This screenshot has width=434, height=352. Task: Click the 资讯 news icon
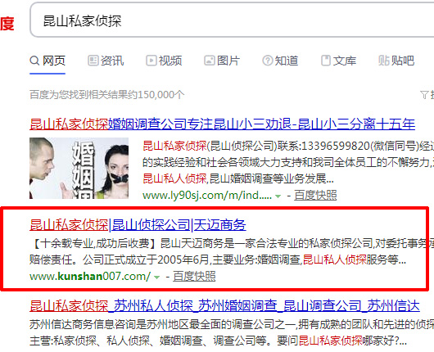click(93, 61)
